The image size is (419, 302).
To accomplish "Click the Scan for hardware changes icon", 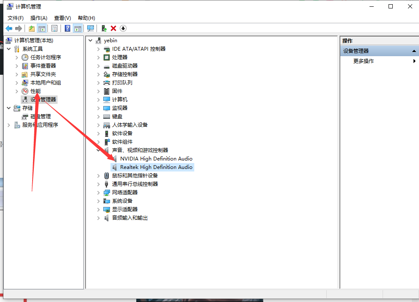I will pos(90,28).
